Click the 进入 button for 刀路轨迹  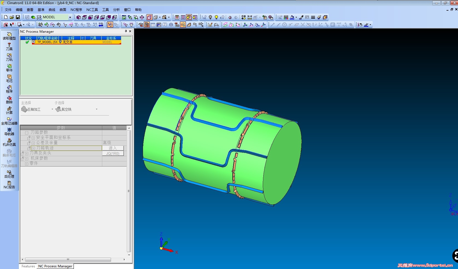(113, 148)
